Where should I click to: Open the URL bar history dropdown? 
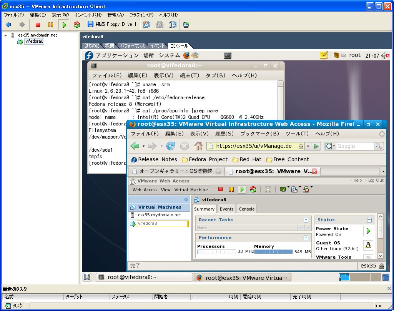308,146
